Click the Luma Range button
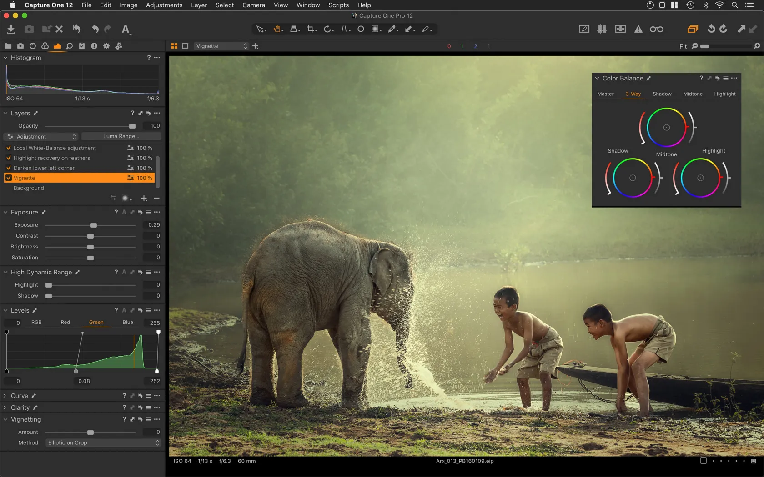Viewport: 764px width, 477px height. [x=121, y=136]
